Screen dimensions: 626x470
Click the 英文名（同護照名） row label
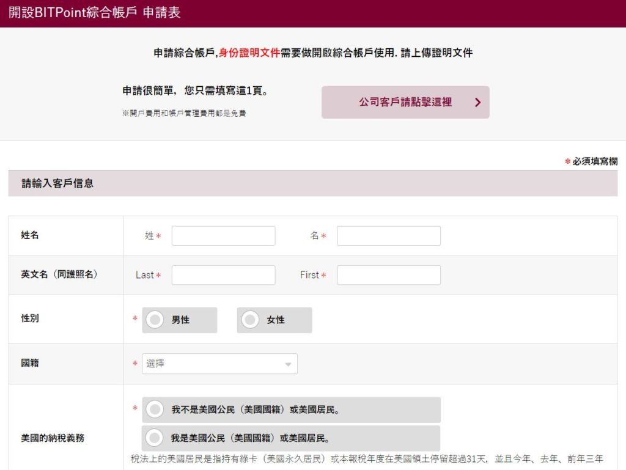(x=59, y=274)
